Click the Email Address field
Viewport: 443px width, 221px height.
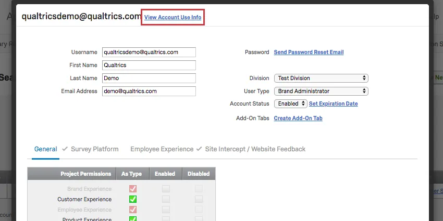click(149, 91)
